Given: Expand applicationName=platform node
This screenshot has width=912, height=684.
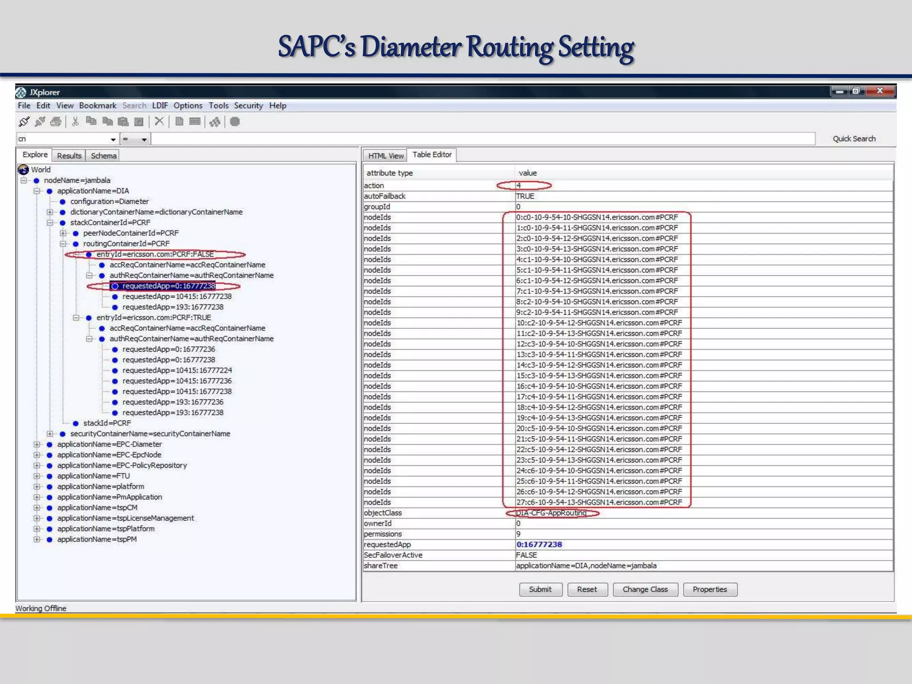Looking at the screenshot, I should click(37, 487).
